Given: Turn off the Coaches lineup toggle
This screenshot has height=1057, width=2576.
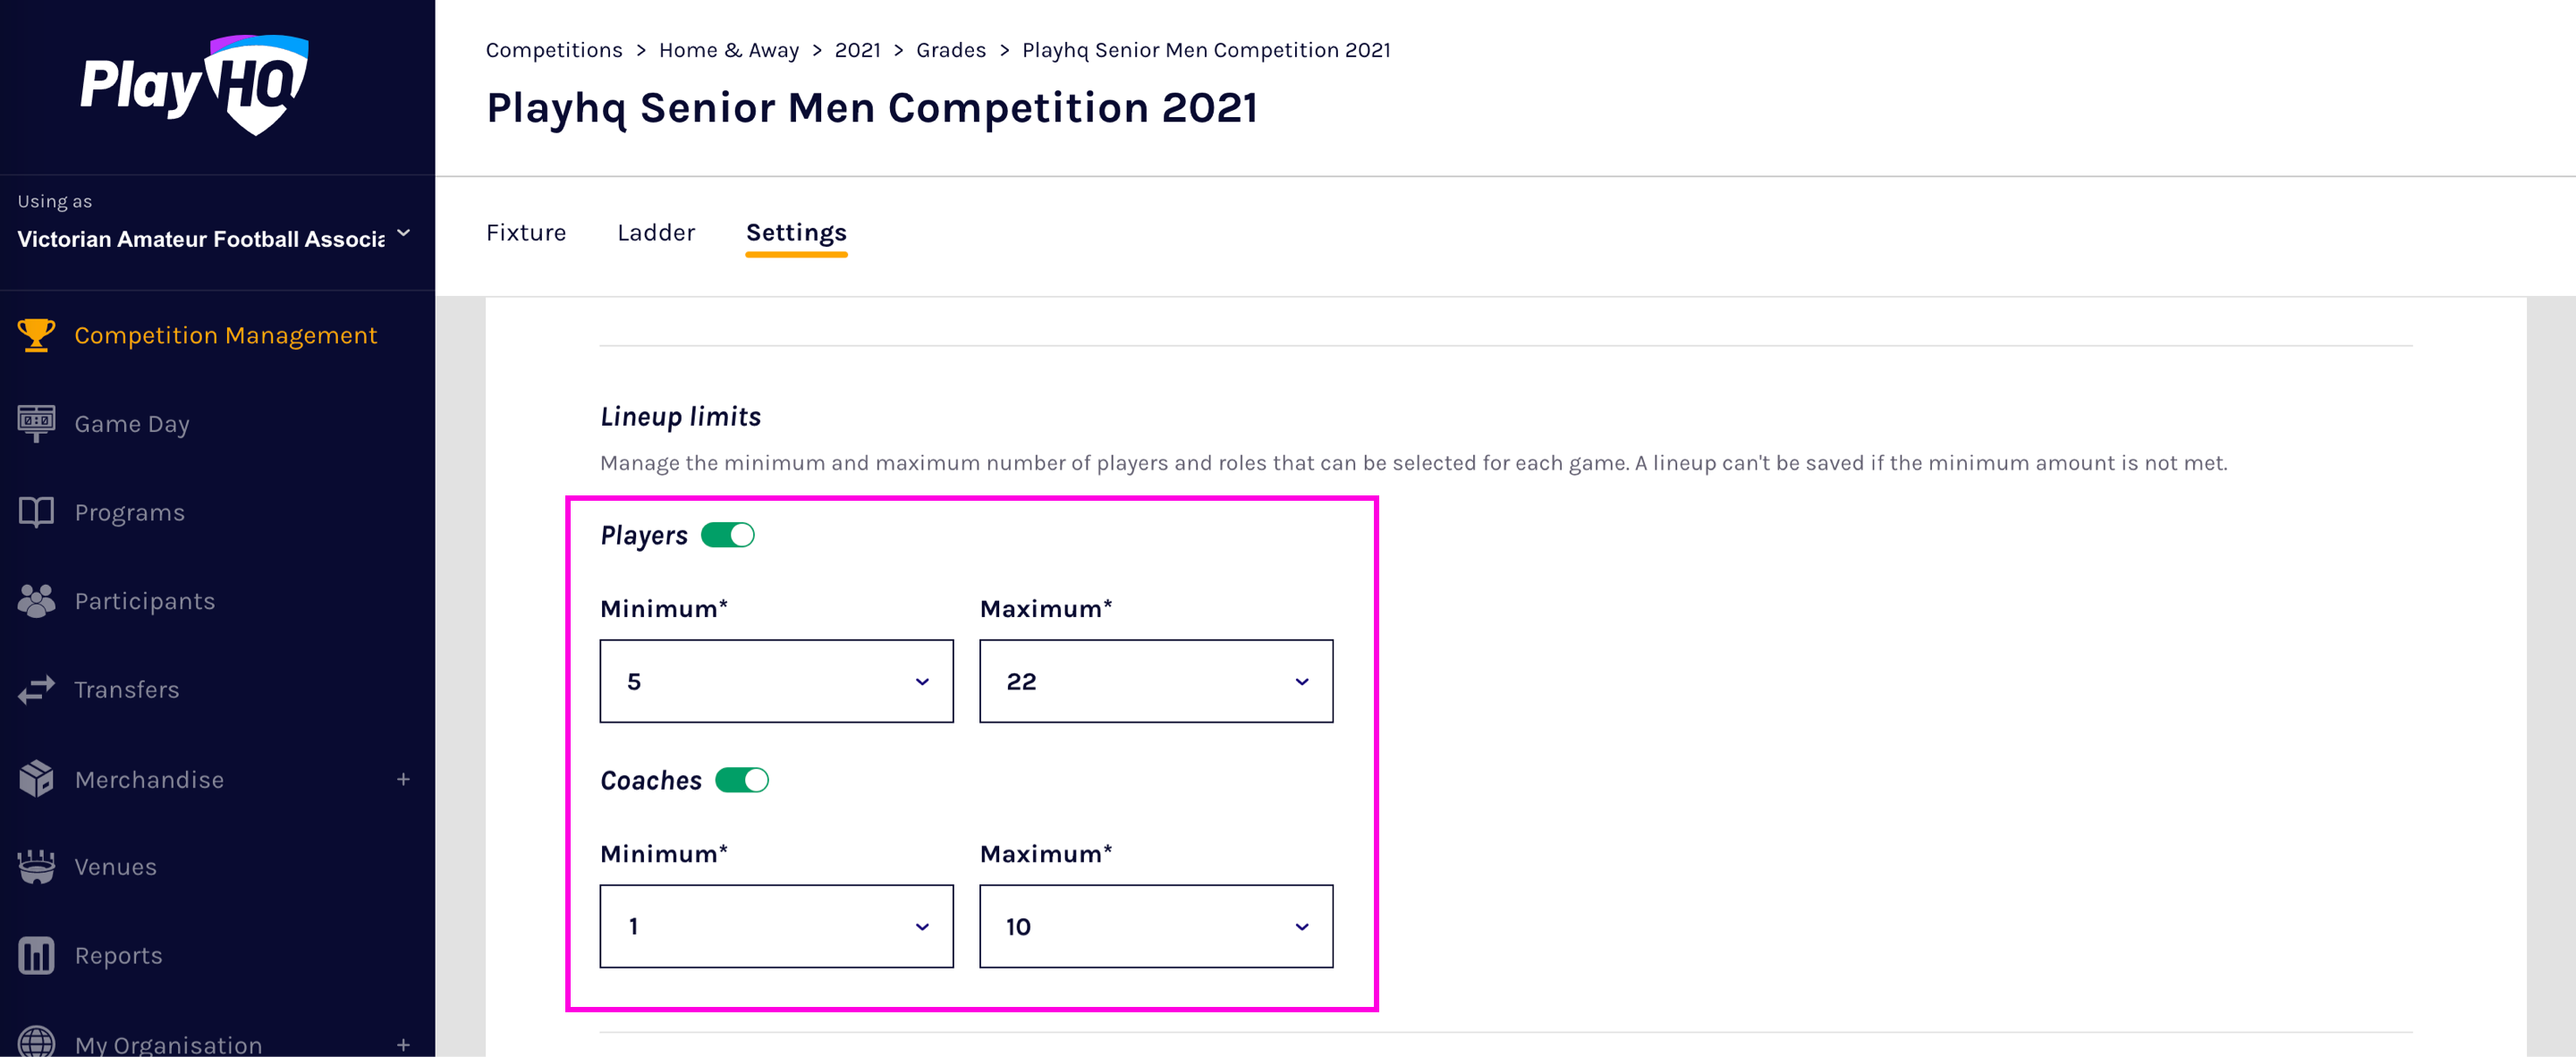Looking at the screenshot, I should (742, 780).
